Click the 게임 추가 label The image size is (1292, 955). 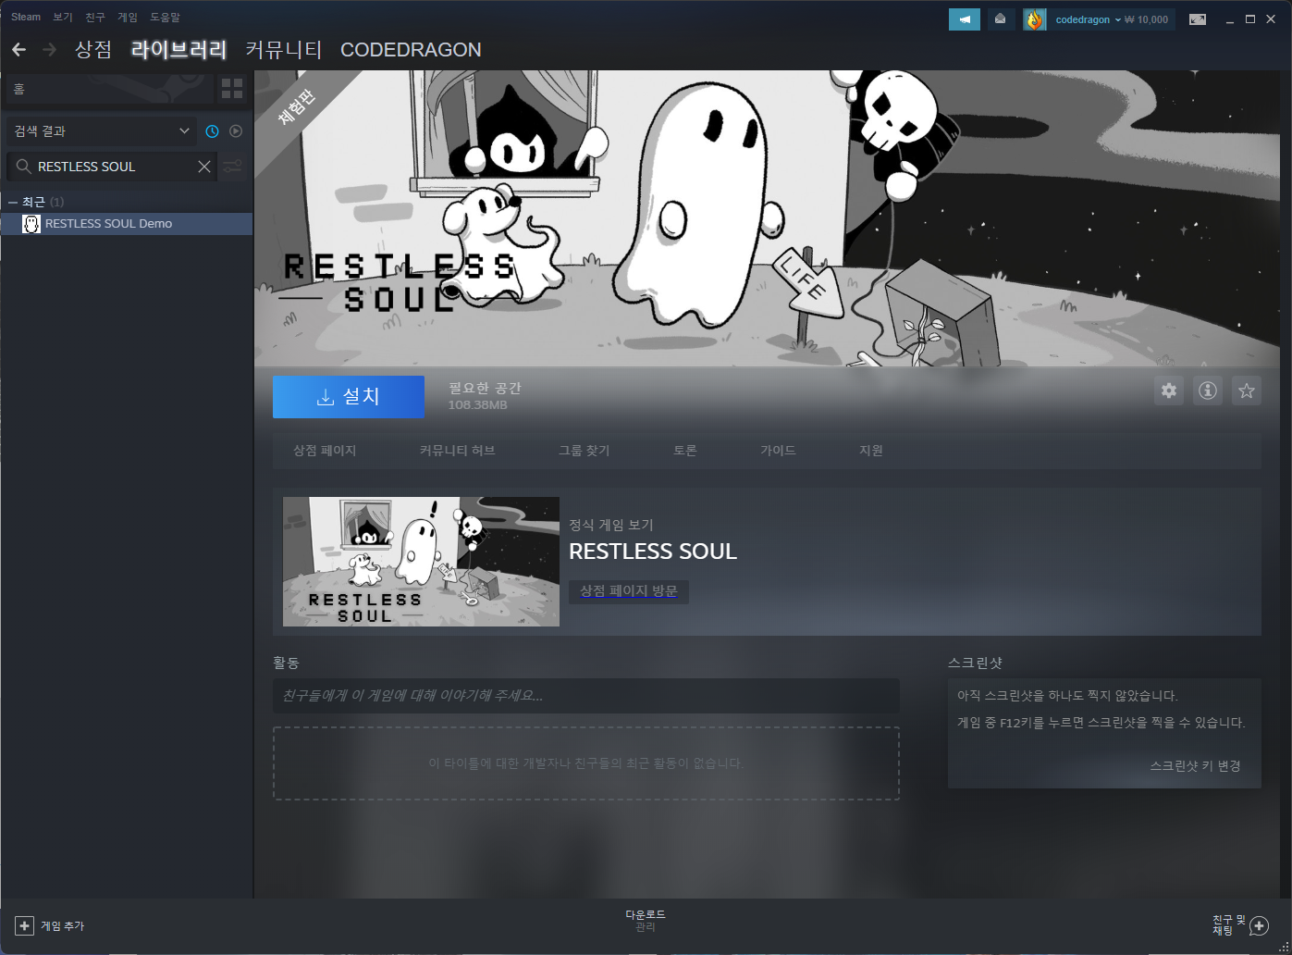[x=62, y=925]
